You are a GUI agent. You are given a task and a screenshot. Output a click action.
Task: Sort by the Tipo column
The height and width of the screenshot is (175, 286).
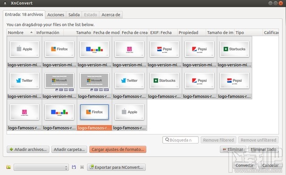coord(248,33)
